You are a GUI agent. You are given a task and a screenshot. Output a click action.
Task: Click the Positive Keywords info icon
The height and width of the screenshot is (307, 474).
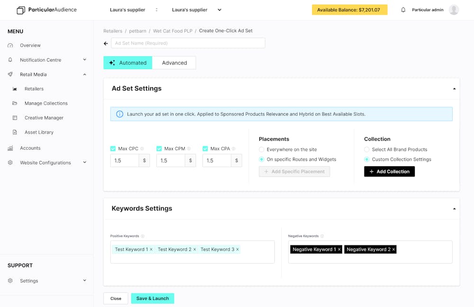[x=143, y=236]
